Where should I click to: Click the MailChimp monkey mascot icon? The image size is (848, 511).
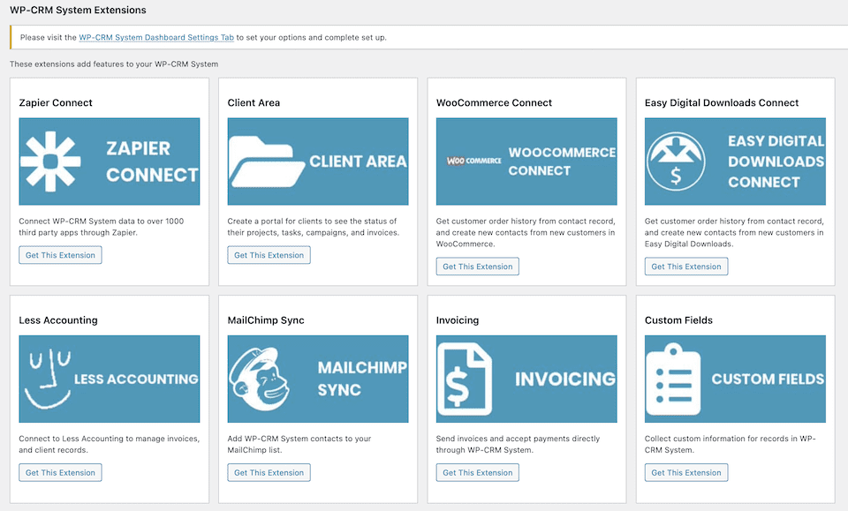(261, 378)
